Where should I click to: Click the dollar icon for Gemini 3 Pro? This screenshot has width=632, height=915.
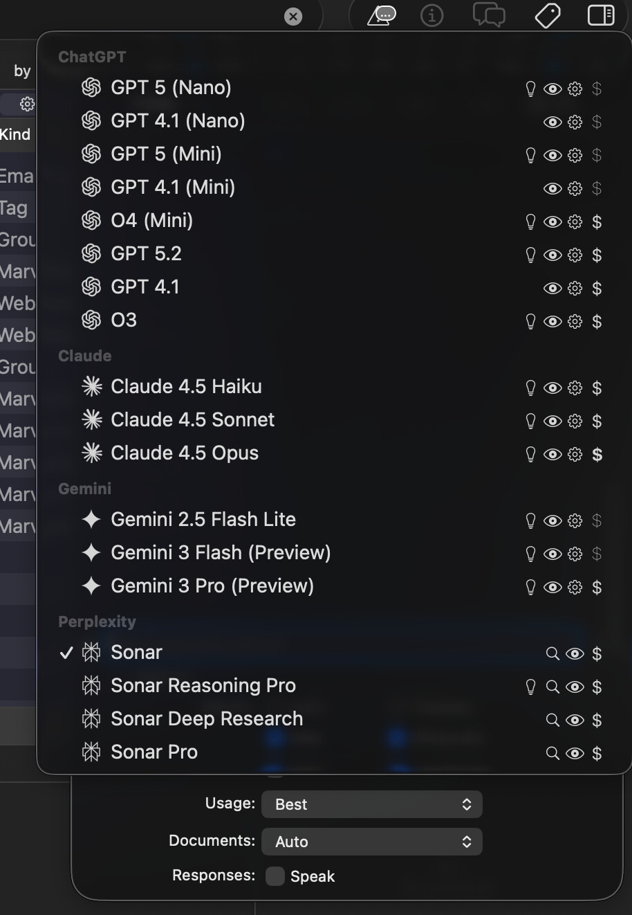coord(597,587)
